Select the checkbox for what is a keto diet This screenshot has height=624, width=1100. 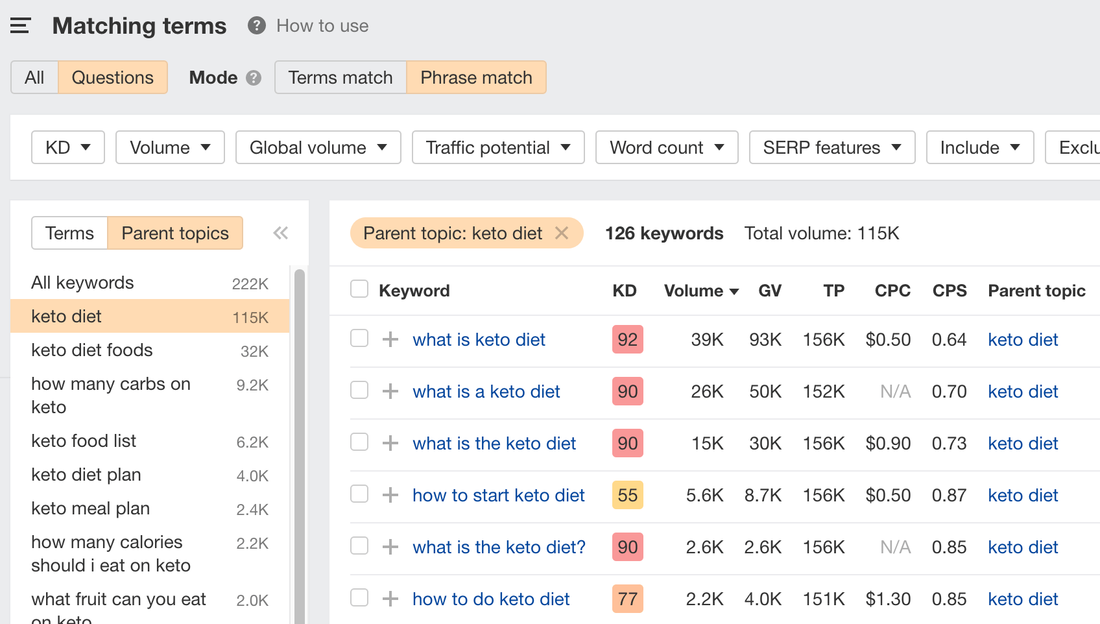[x=359, y=390]
